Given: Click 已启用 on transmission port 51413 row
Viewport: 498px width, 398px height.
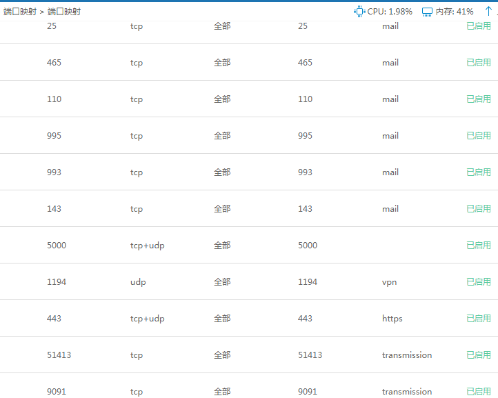Looking at the screenshot, I should tap(479, 355).
